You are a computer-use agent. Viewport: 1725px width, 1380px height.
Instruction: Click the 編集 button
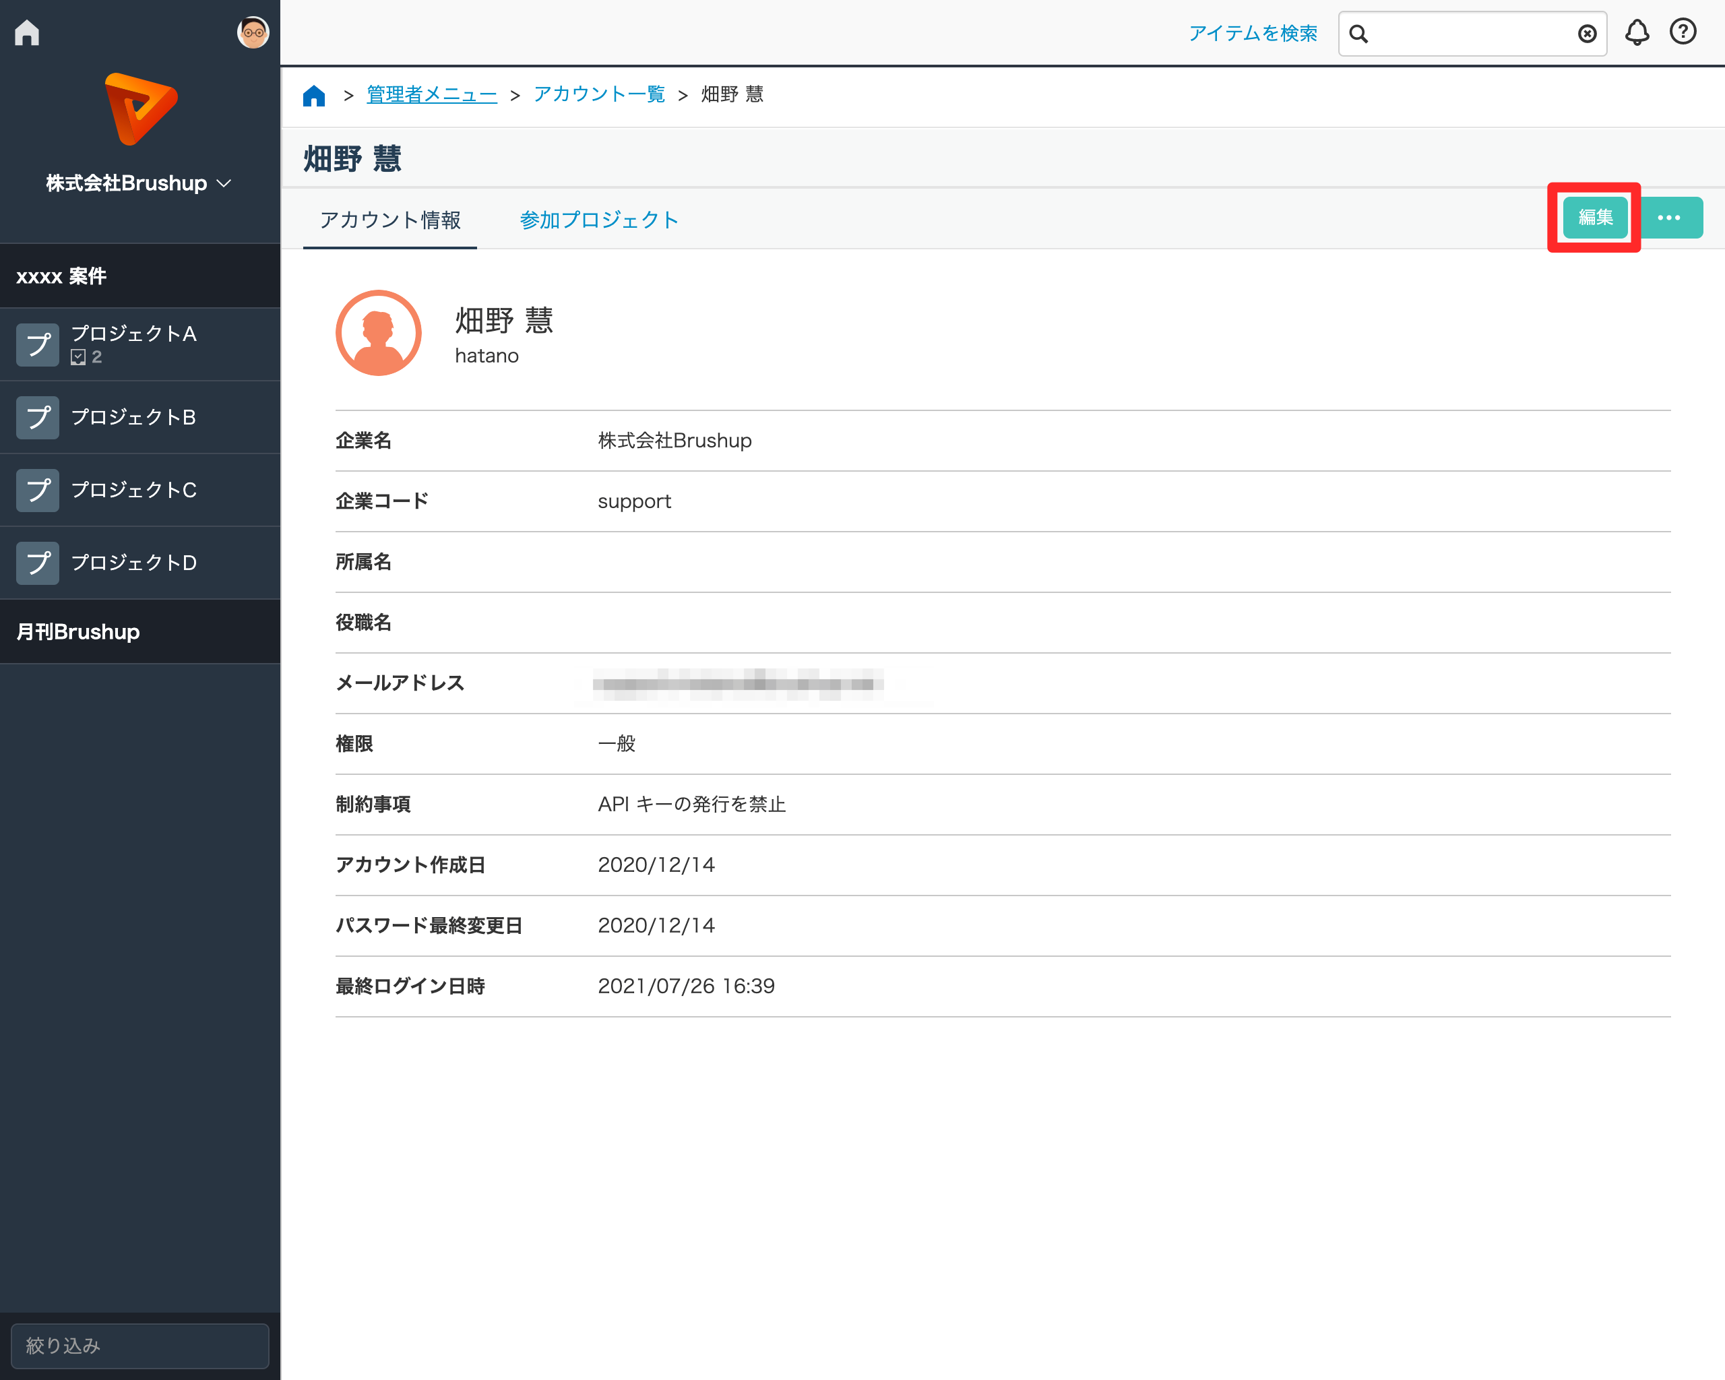[x=1594, y=218]
